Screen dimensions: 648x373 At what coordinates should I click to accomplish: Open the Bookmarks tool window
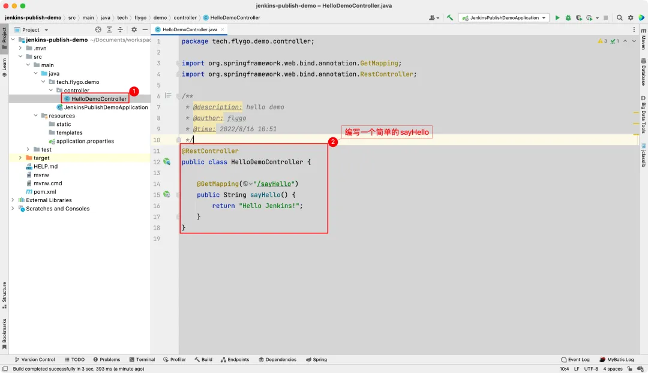(4, 334)
